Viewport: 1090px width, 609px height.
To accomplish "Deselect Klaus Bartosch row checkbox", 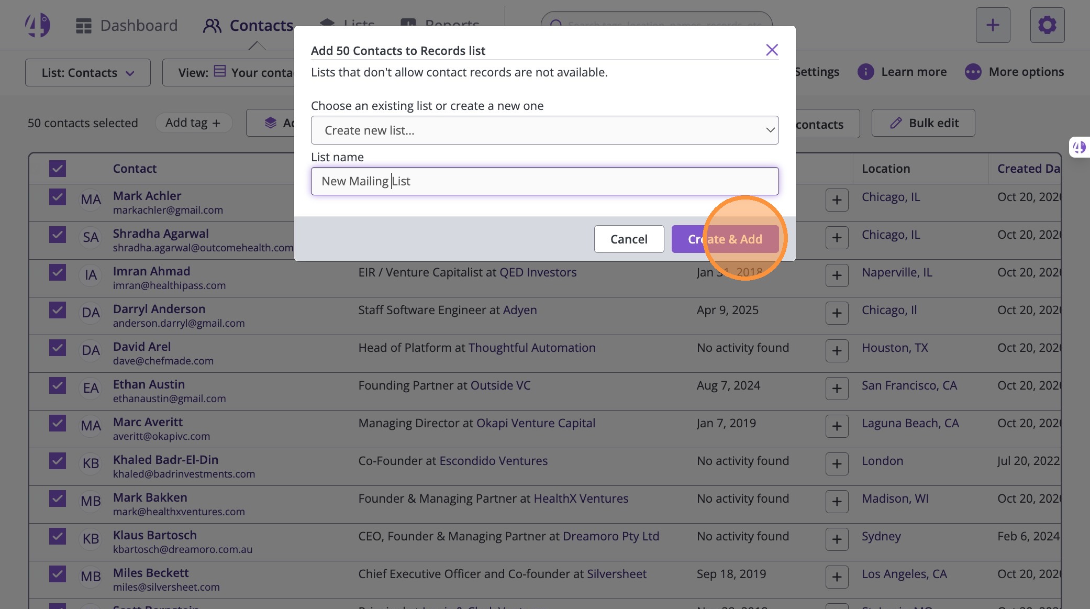I will [58, 536].
